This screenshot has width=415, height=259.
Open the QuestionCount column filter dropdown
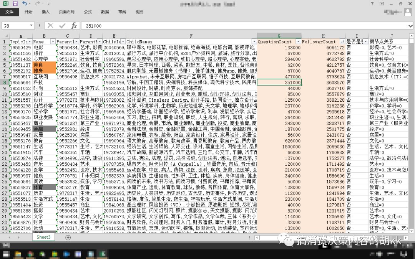(x=299, y=41)
